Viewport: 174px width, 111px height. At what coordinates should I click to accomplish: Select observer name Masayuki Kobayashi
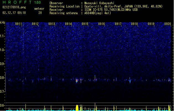(x=99, y=3)
